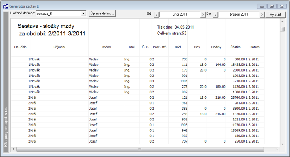The height and width of the screenshot is (157, 290).
Task: Click the Sestava - složky mzdy title
Action: tap(46, 26)
